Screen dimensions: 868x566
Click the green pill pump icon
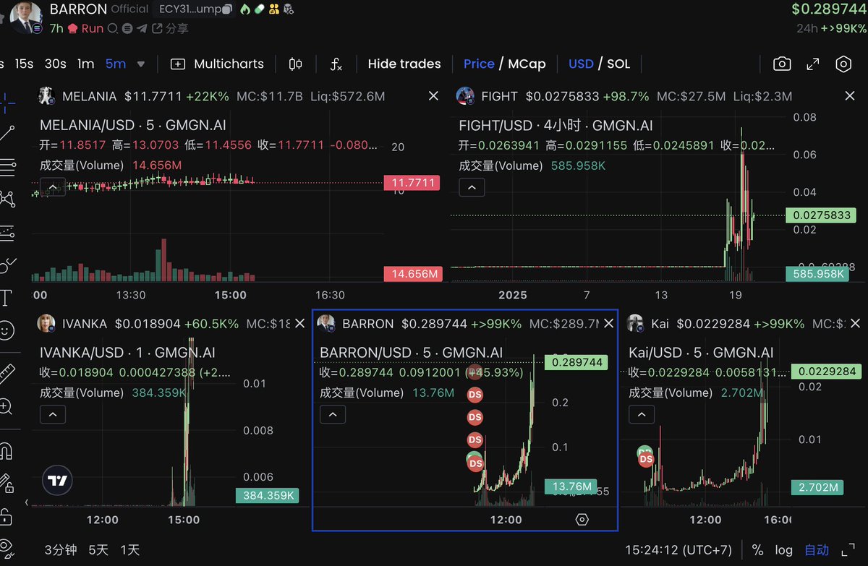click(x=259, y=9)
